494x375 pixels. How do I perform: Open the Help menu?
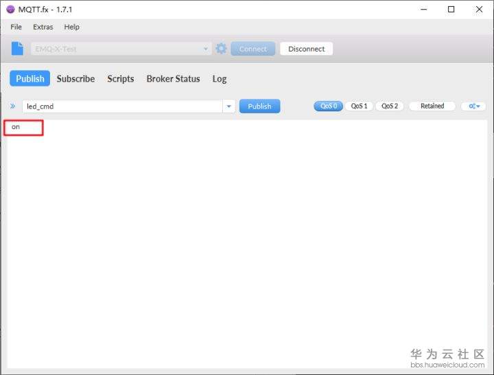pos(72,27)
